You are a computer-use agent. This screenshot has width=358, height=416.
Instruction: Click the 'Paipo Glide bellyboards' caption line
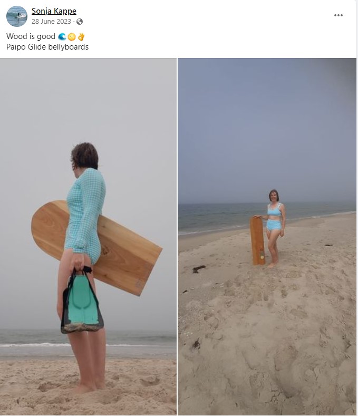coord(47,47)
